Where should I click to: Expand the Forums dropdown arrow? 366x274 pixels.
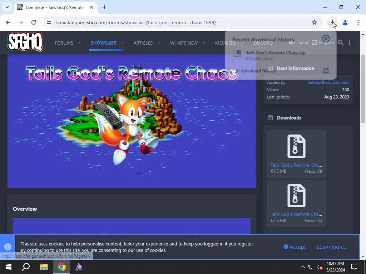click(x=80, y=43)
